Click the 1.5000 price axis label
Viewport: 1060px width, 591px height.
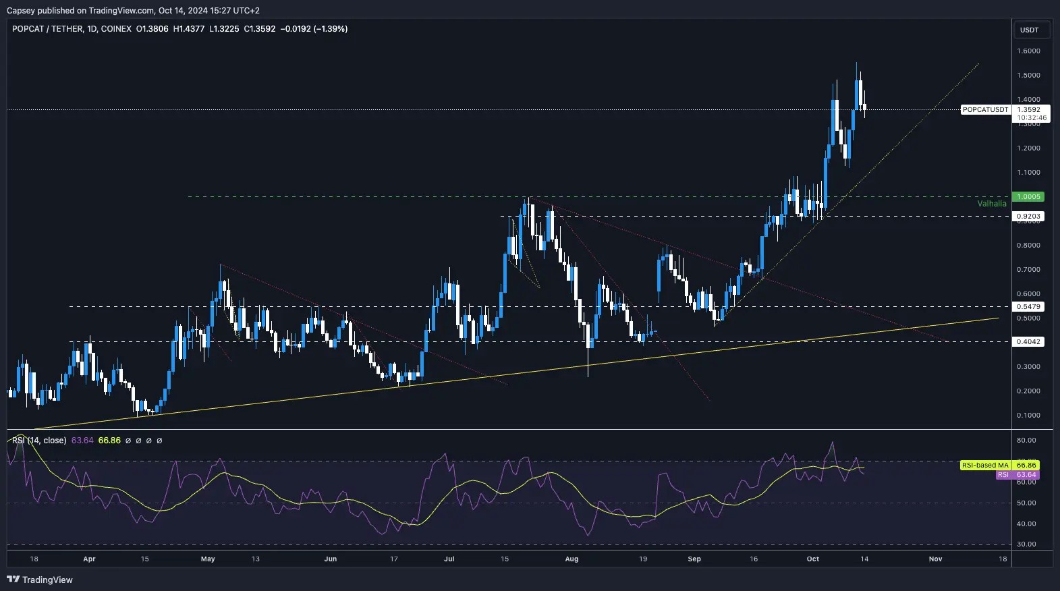pyautogui.click(x=1029, y=76)
